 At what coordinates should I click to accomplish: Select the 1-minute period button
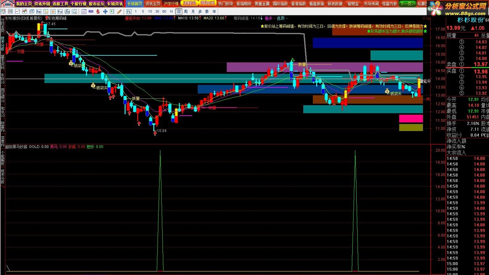[x=136, y=11]
